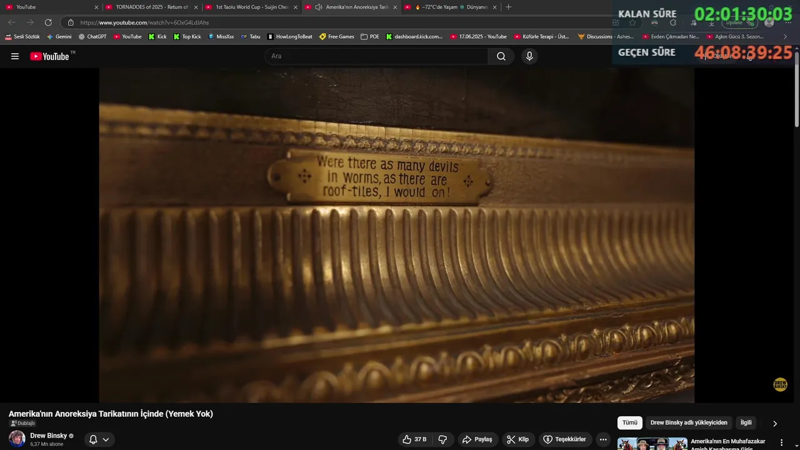Switch to the first YouTube tab
Screen dimensions: 800x450
[x=51, y=7]
